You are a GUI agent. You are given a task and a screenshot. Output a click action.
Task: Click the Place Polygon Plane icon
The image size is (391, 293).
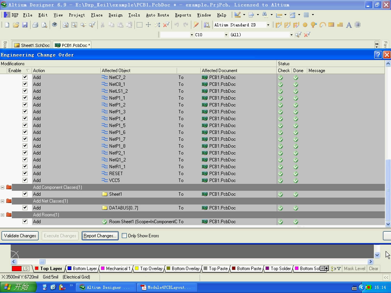click(x=340, y=25)
